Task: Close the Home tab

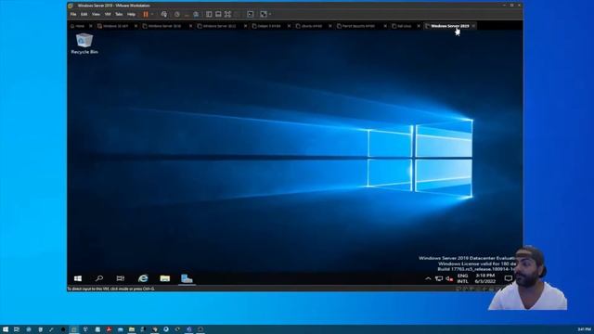Action: [x=91, y=26]
